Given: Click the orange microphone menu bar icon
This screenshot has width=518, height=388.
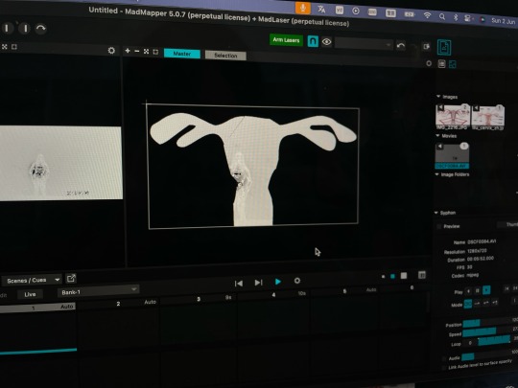Looking at the screenshot, I should (303, 8).
